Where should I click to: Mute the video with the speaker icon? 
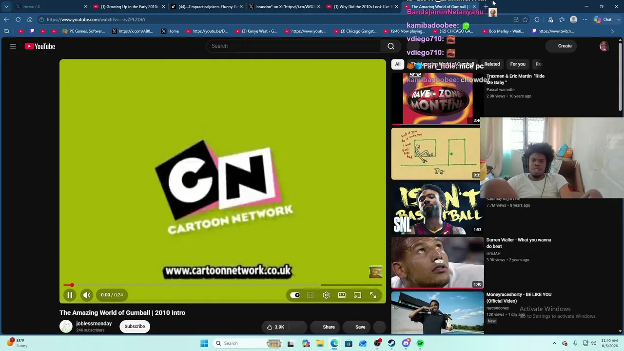(87, 295)
